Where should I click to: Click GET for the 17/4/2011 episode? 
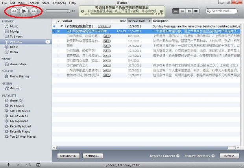(107, 51)
